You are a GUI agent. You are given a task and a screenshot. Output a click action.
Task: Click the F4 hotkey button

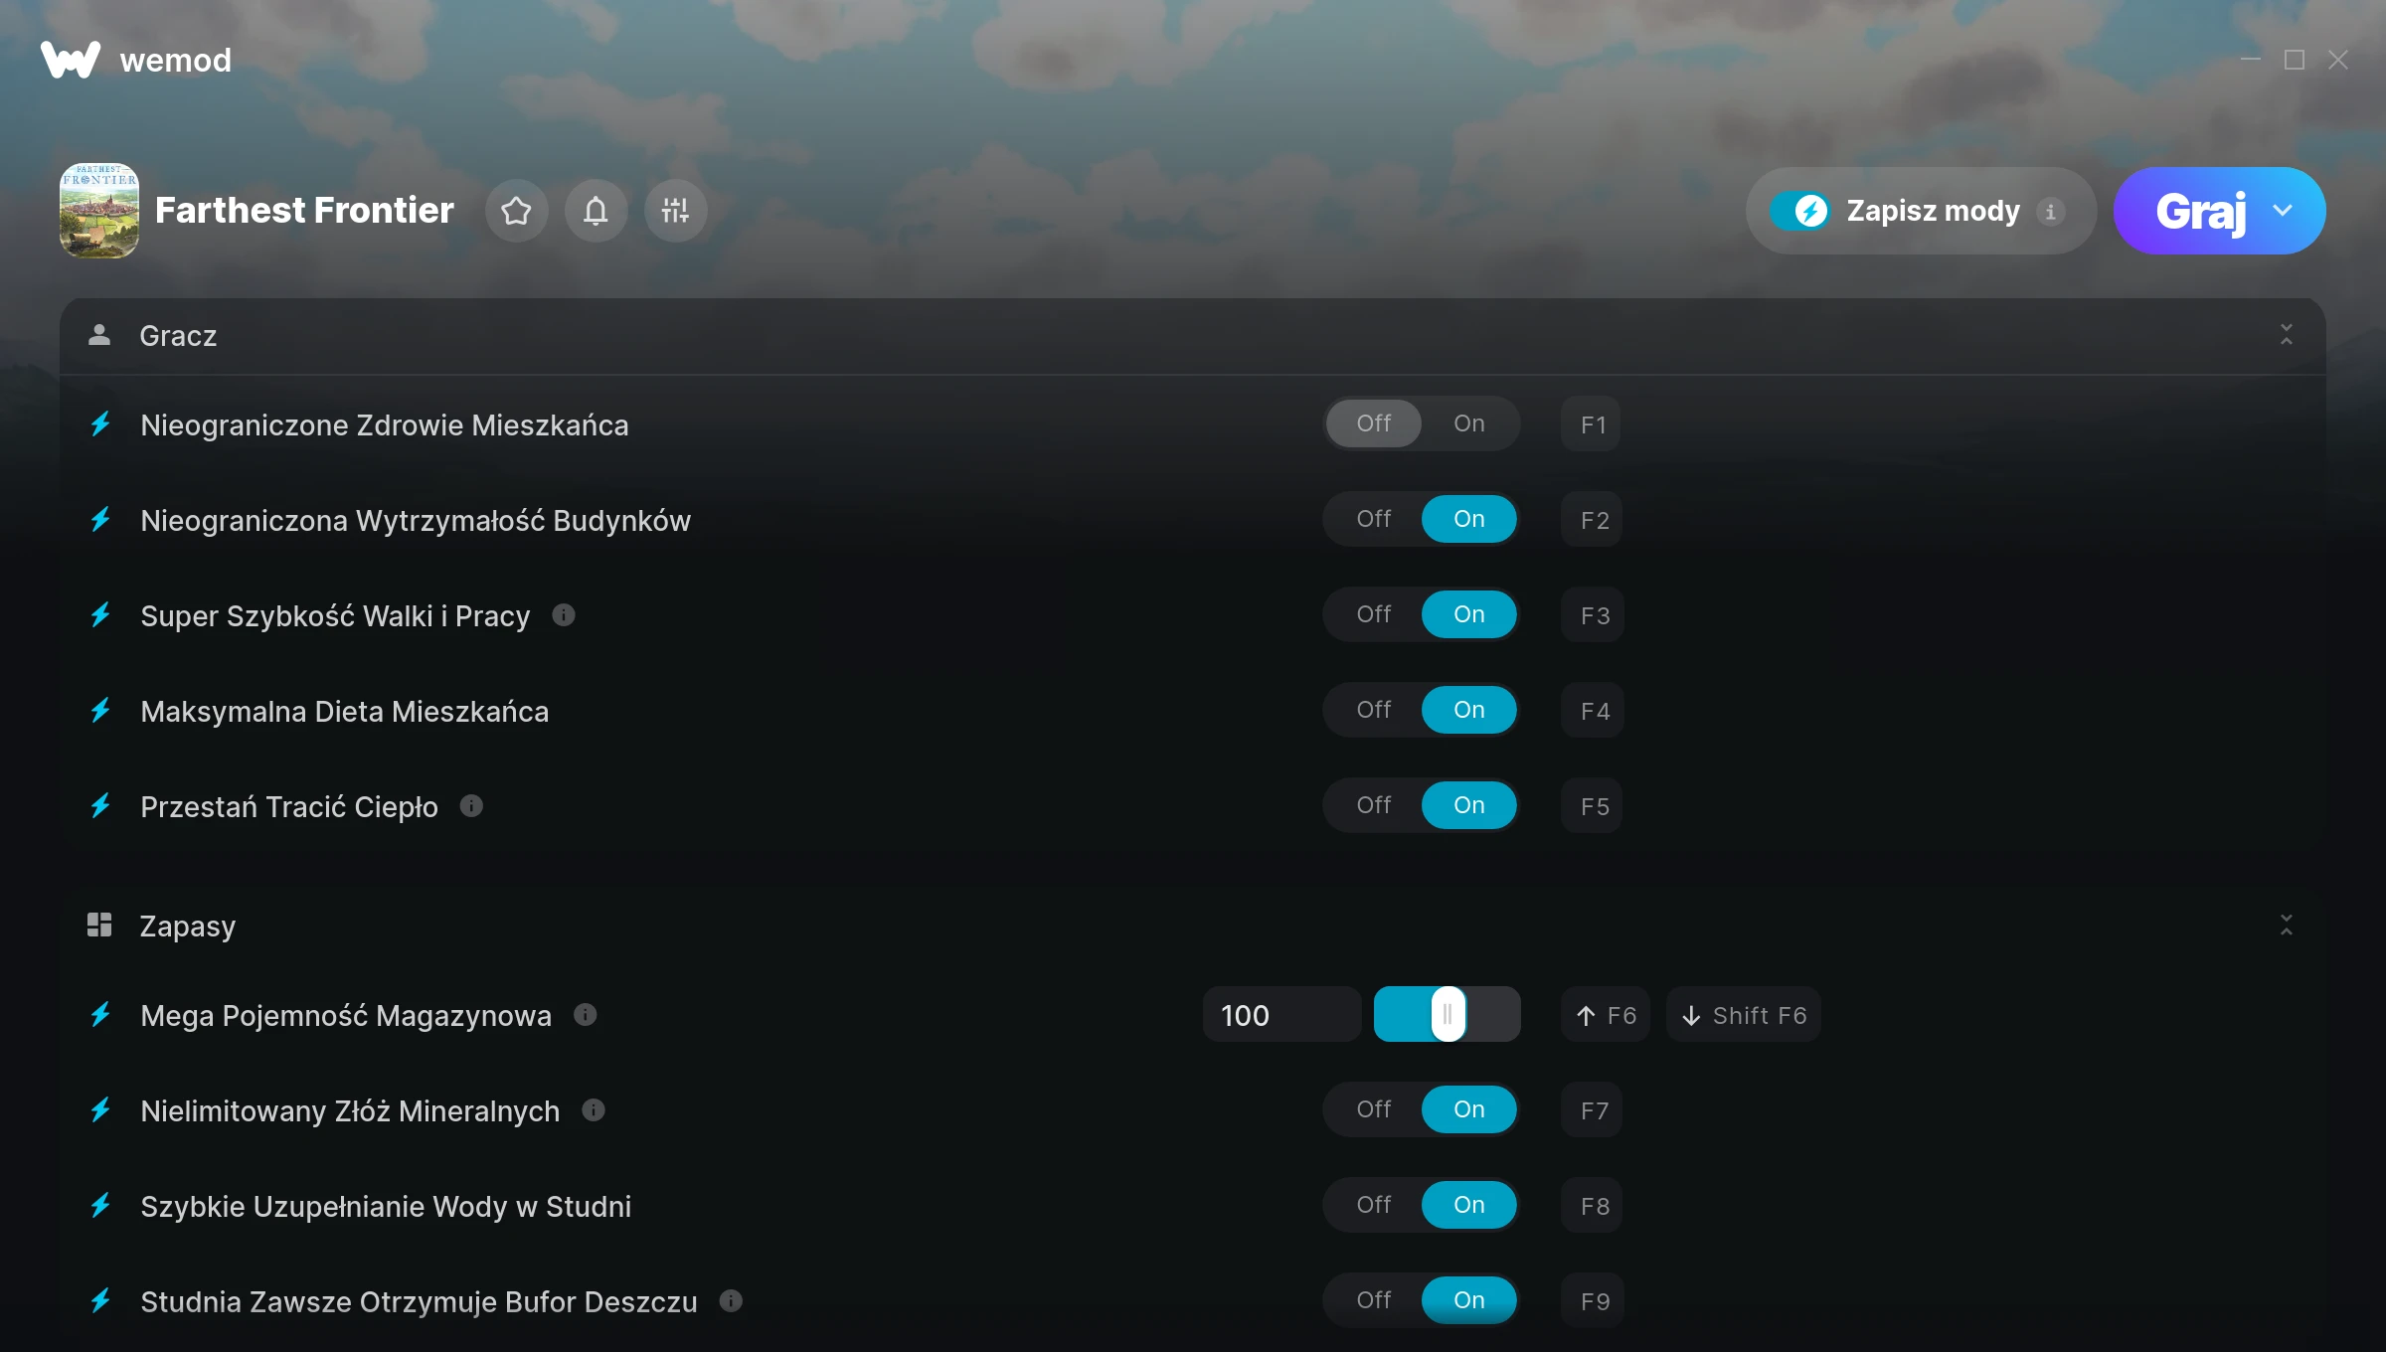[1592, 711]
